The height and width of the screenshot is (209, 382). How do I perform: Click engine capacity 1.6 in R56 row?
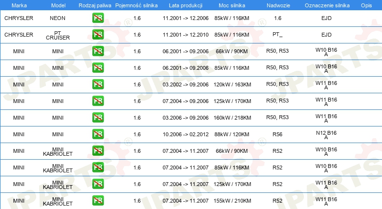pyautogui.click(x=137, y=134)
